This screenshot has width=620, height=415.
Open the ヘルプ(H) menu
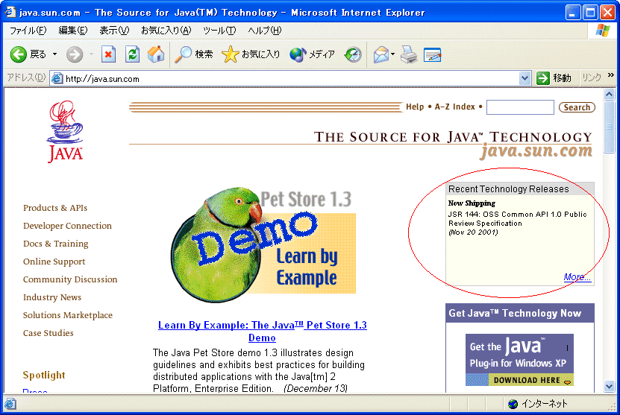pyautogui.click(x=265, y=31)
